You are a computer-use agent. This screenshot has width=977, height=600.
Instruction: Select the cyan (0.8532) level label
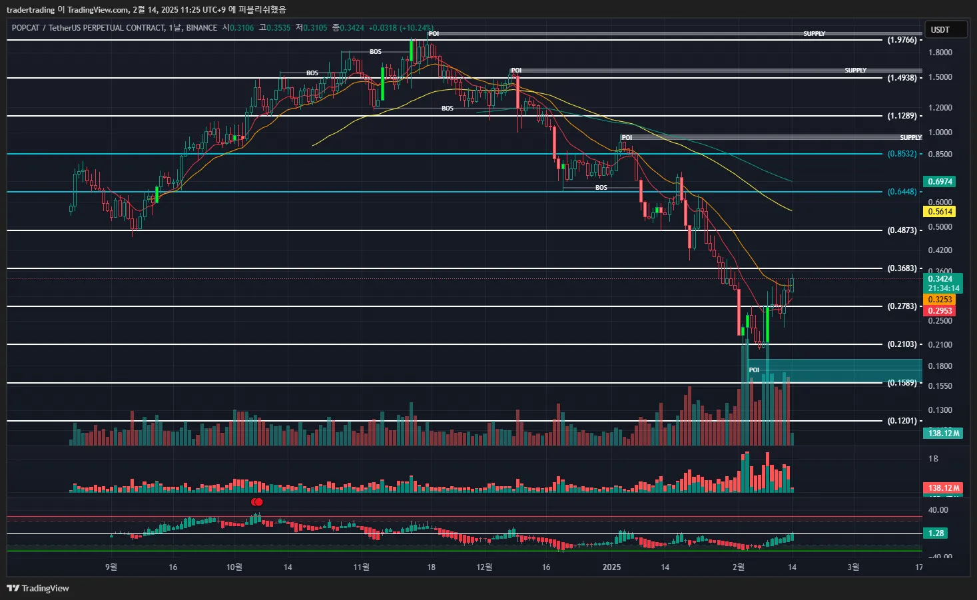click(902, 154)
